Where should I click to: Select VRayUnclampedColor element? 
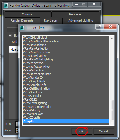(66, 107)
